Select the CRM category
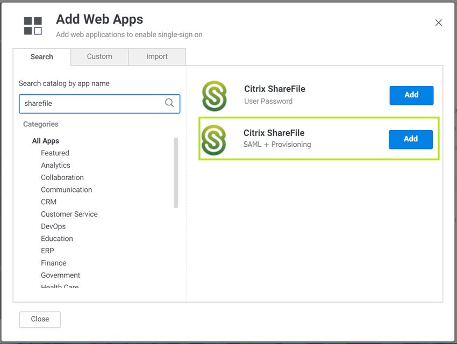The height and width of the screenshot is (344, 457). point(49,202)
